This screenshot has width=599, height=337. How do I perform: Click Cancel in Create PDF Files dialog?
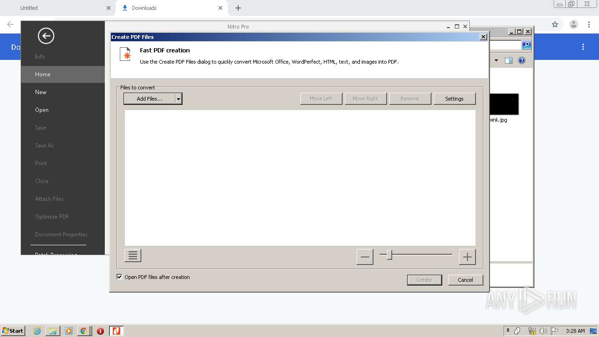coord(465,280)
